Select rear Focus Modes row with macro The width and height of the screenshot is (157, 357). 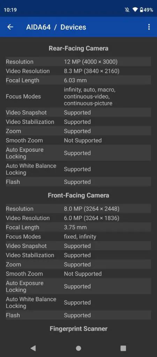coord(78,97)
